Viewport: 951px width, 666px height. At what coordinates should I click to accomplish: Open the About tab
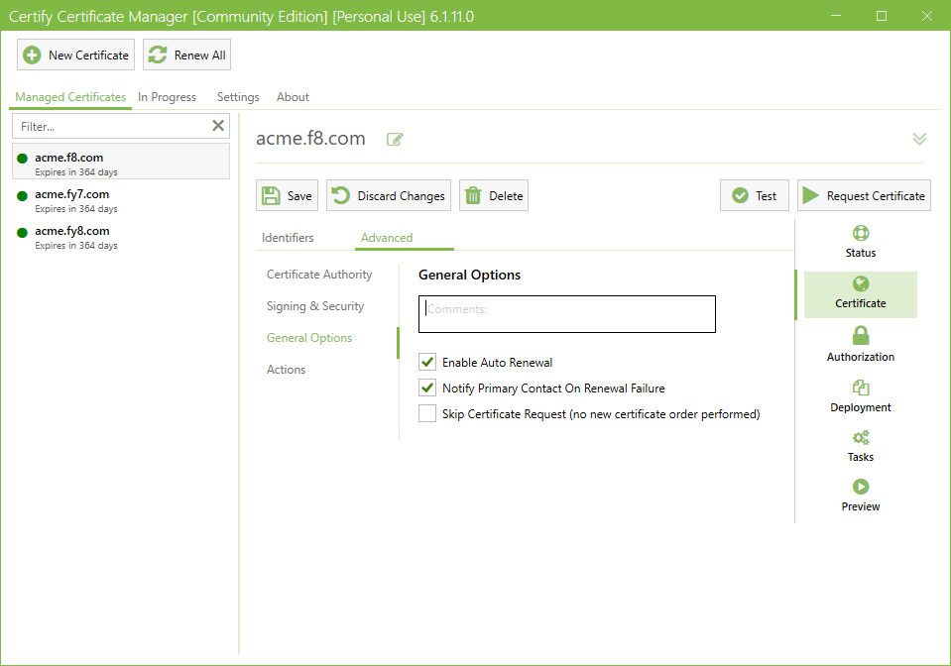click(x=293, y=97)
